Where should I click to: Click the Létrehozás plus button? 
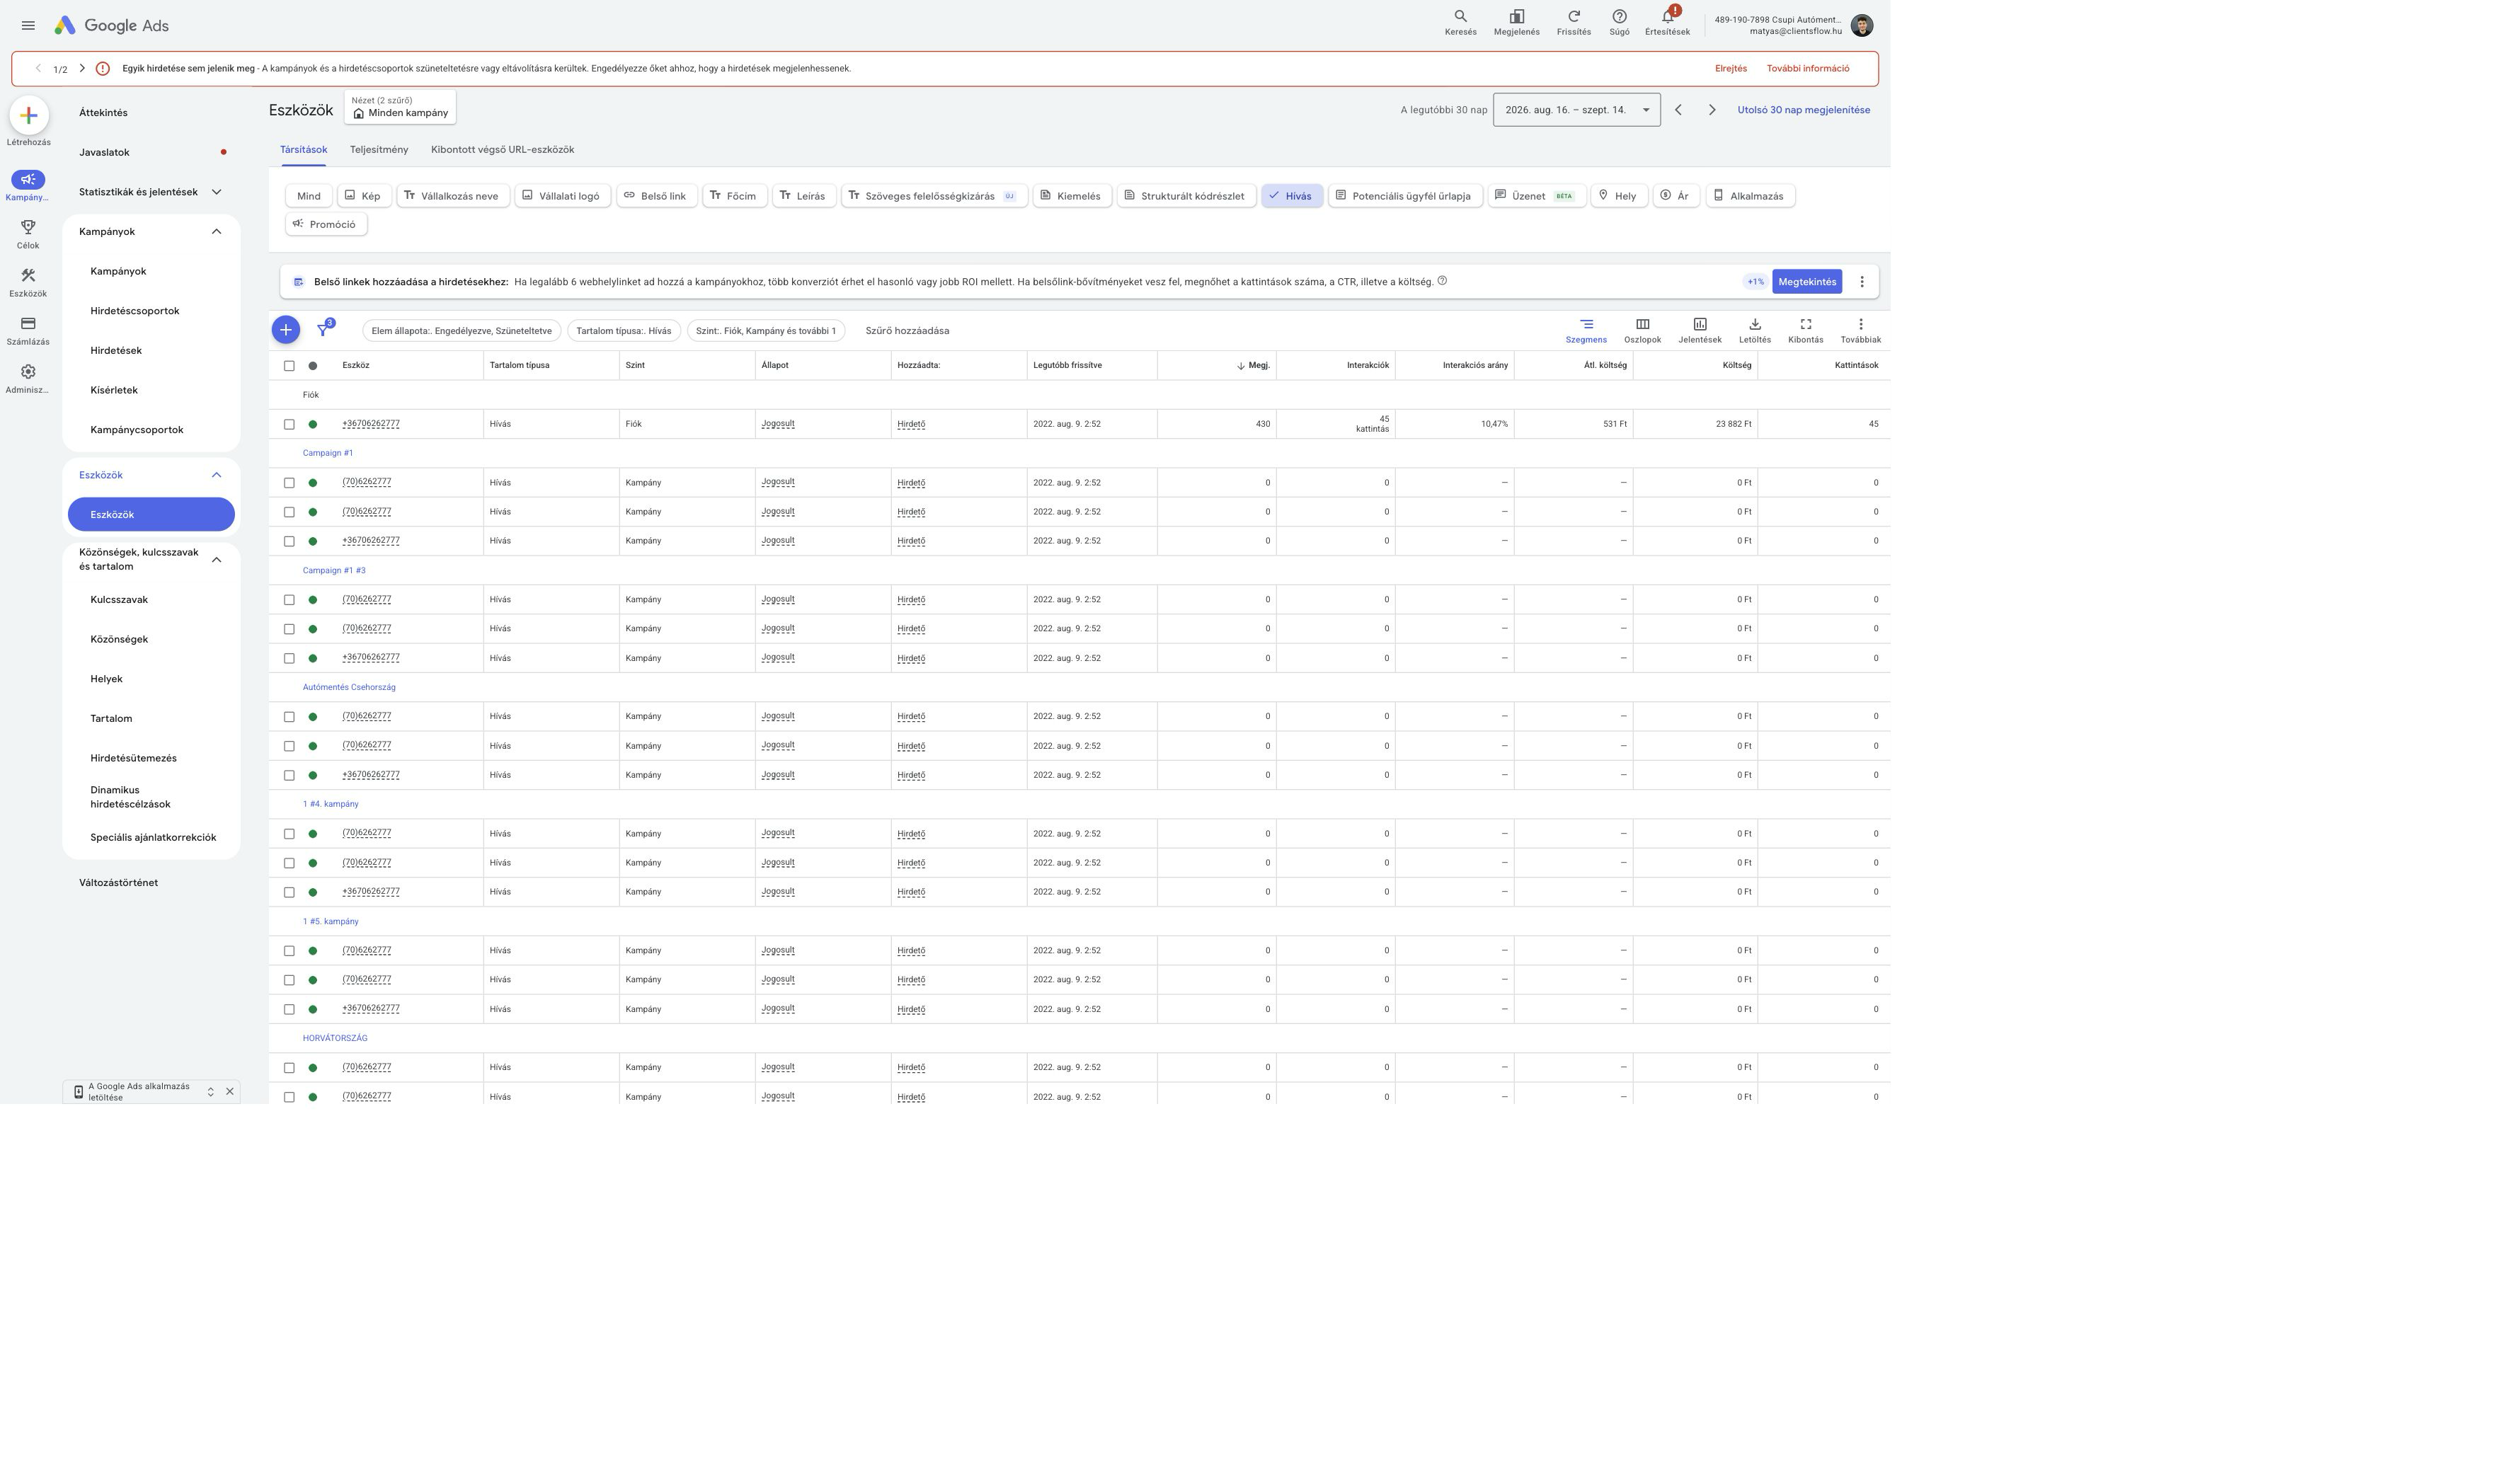click(x=29, y=116)
